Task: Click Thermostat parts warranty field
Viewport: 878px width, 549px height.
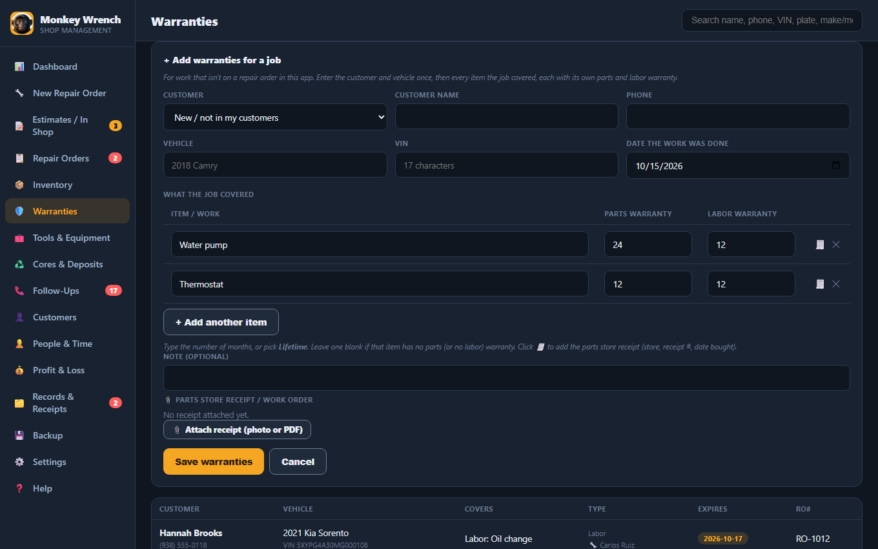Action: pyautogui.click(x=648, y=284)
